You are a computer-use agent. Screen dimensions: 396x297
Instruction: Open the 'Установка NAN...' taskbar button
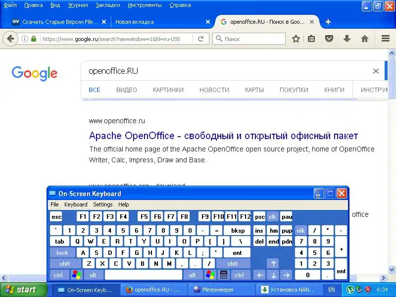(x=289, y=290)
